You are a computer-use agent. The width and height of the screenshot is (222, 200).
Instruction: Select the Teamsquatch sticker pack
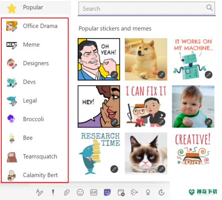click(x=35, y=156)
